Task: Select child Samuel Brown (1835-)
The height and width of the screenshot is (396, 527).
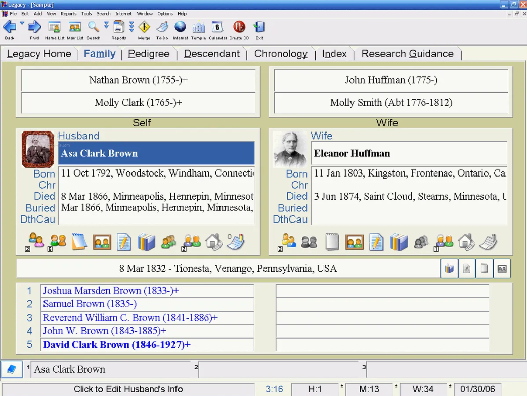Action: 147,304
